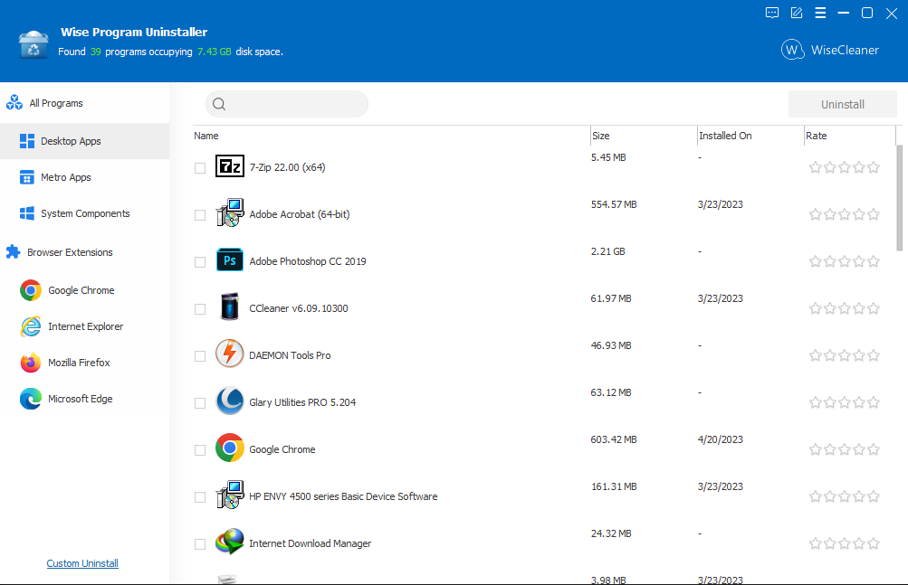Click the search magnifier icon

click(x=219, y=104)
